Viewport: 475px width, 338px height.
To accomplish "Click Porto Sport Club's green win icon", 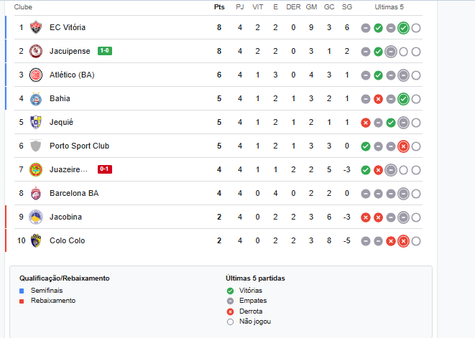I will coord(366,146).
